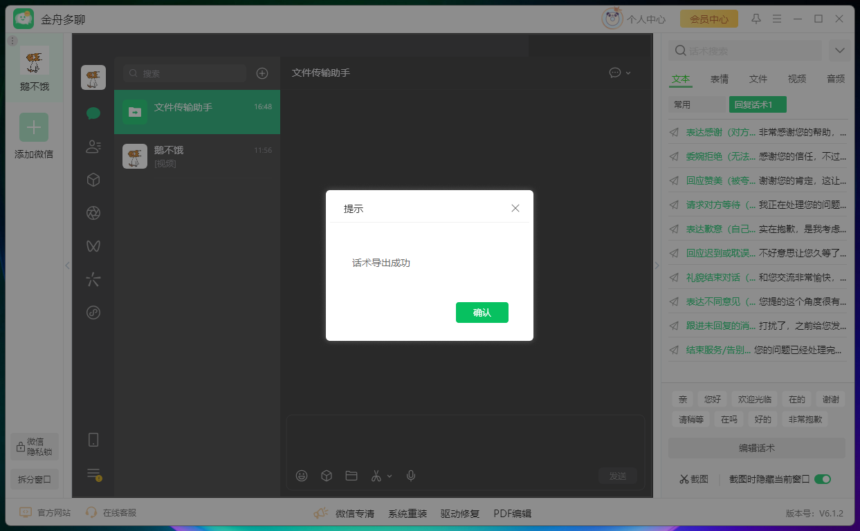This screenshot has width=860, height=531.
Task: Open the phone icon in left sidebar
Action: [93, 439]
